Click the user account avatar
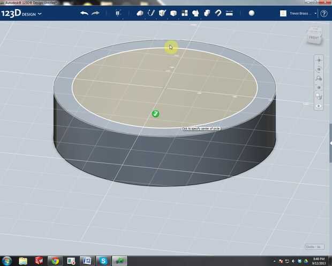332x266 pixels. pyautogui.click(x=283, y=13)
